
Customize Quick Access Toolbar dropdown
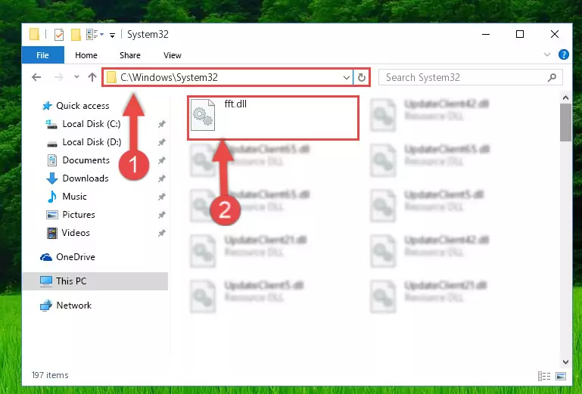[112, 36]
